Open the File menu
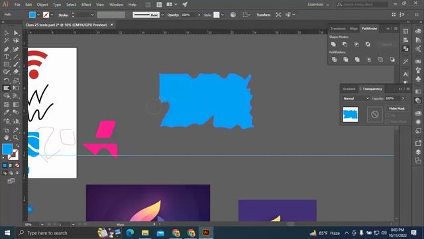Viewport: 424px width, 239px height. click(17, 5)
